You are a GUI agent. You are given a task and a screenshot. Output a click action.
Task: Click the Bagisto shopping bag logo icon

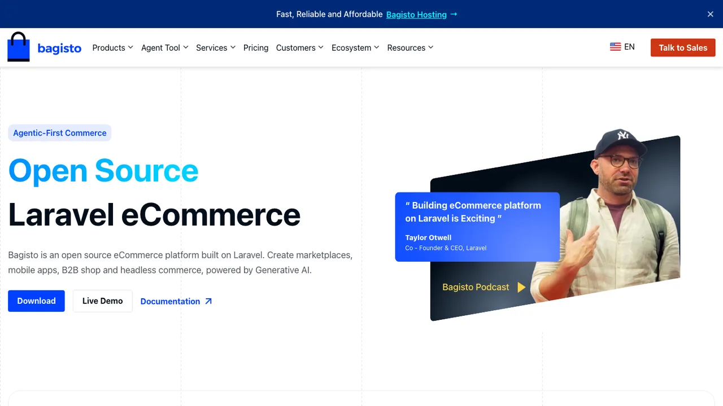click(18, 47)
